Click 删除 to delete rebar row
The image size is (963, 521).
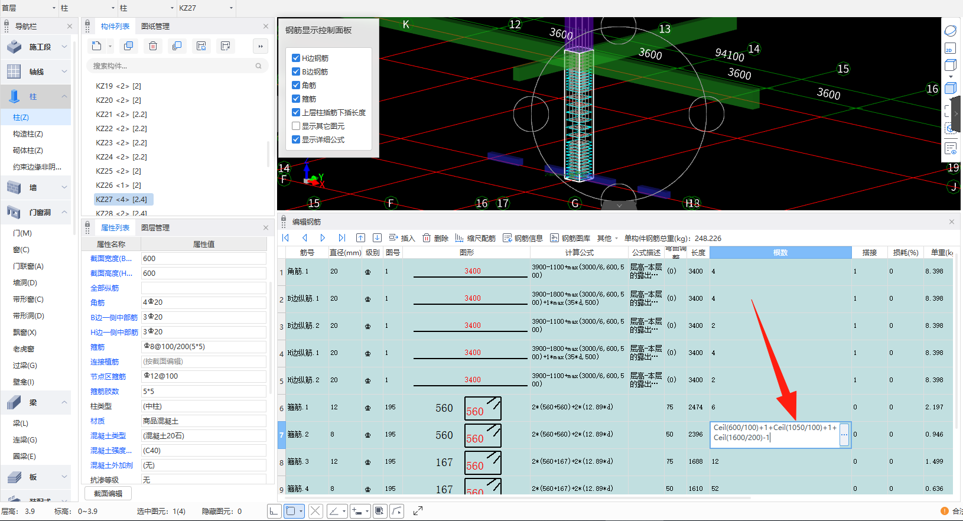(x=435, y=238)
